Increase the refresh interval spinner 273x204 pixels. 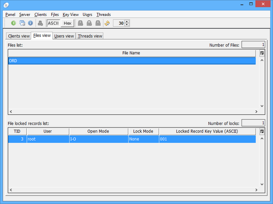[x=127, y=21]
